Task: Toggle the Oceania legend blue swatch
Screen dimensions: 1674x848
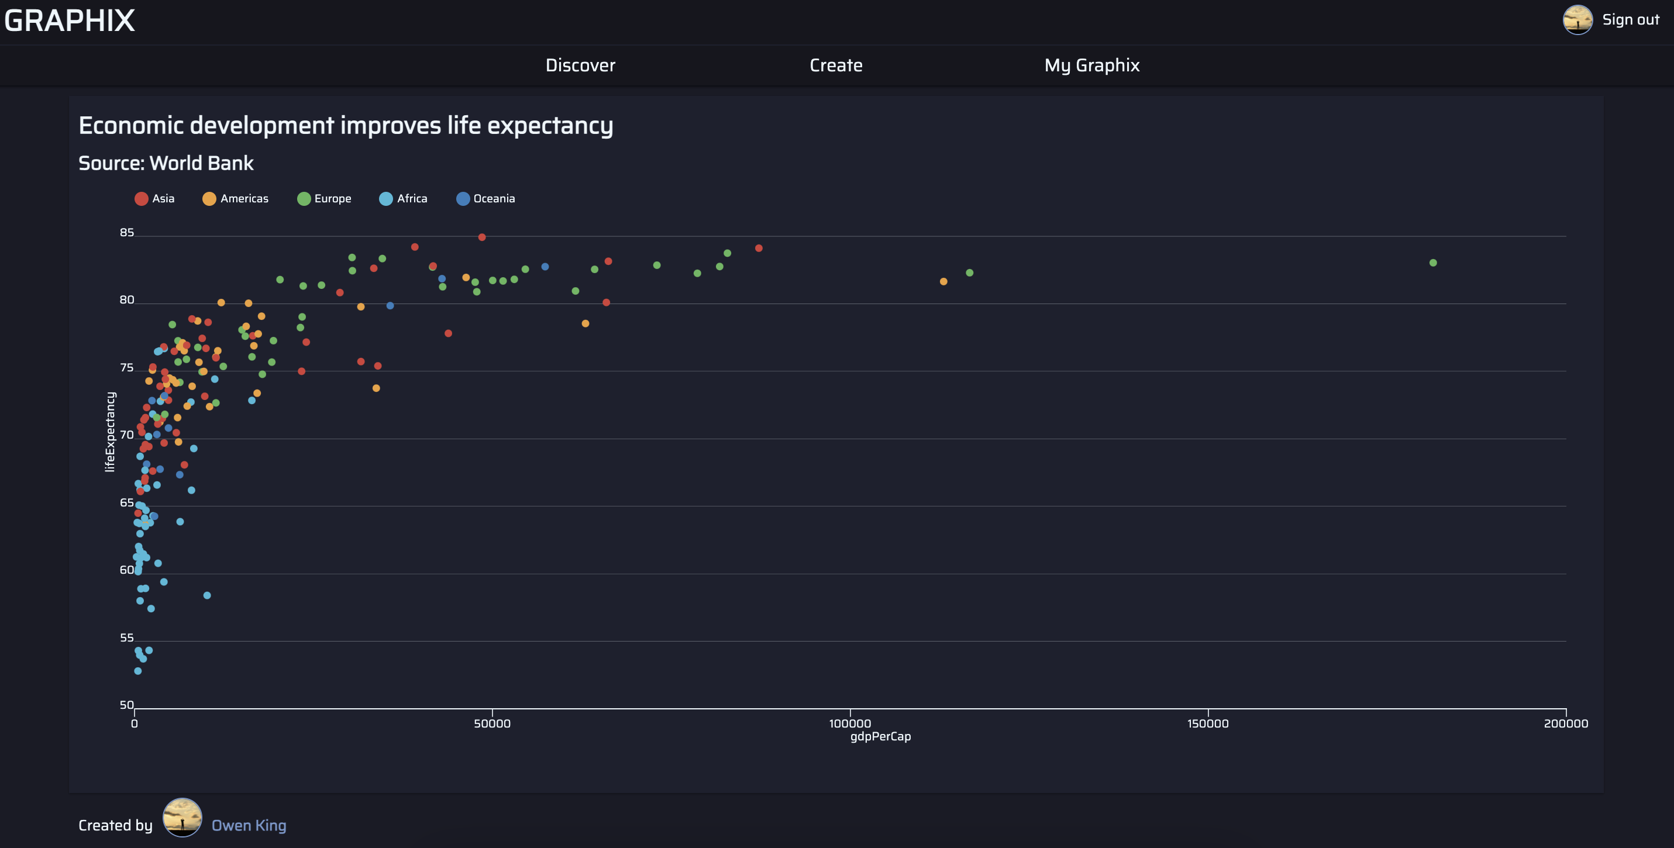Action: (463, 199)
